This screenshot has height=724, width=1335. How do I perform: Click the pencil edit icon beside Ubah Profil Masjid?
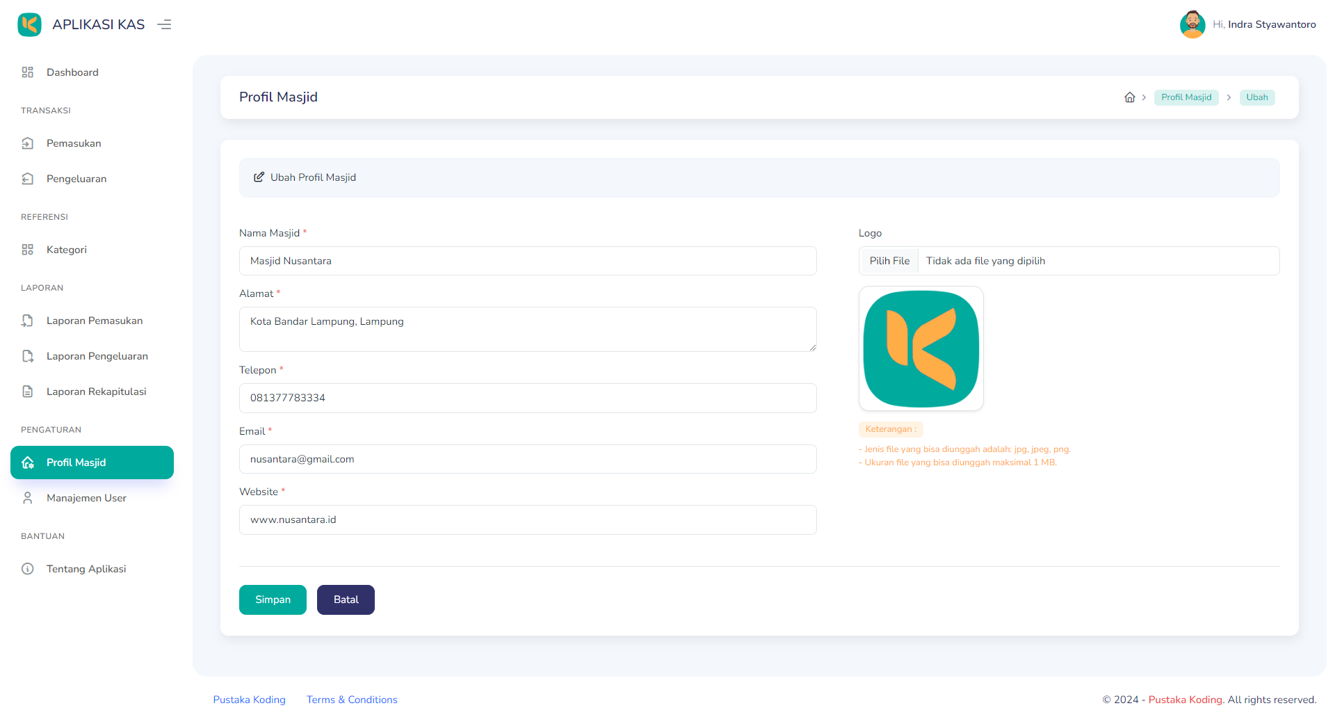coord(259,177)
